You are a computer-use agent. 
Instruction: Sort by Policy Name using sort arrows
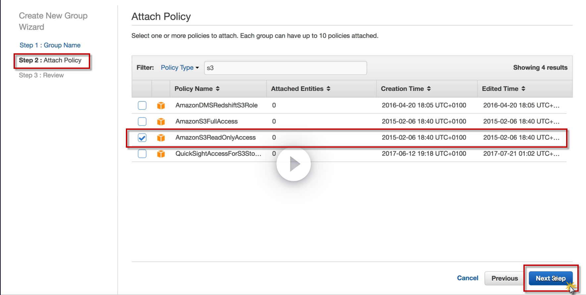218,89
